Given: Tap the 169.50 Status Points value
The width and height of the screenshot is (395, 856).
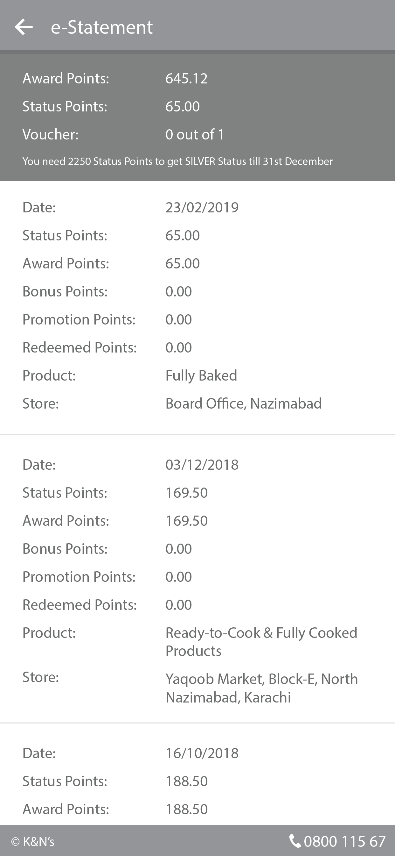Looking at the screenshot, I should 186,493.
